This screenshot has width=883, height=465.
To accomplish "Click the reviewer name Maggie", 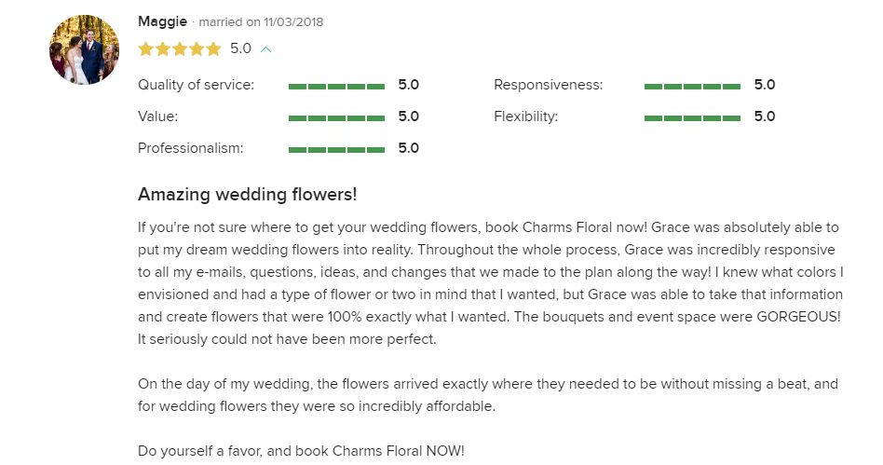I will pyautogui.click(x=162, y=21).
